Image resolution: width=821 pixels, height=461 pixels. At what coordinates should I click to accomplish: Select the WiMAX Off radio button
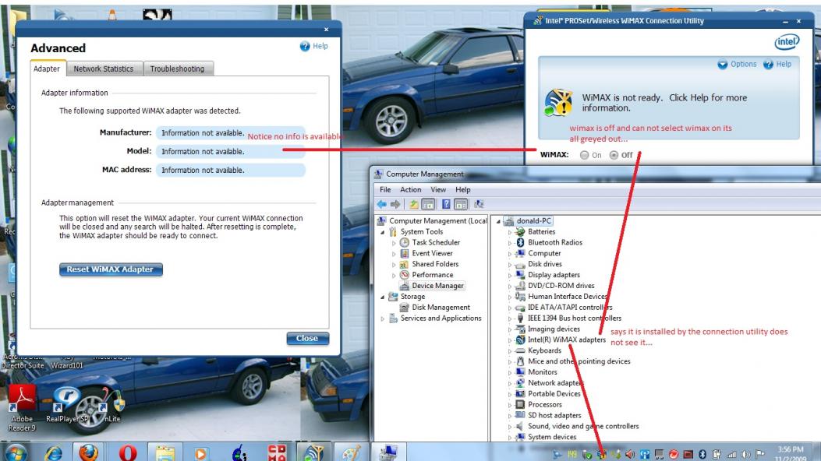(x=614, y=155)
